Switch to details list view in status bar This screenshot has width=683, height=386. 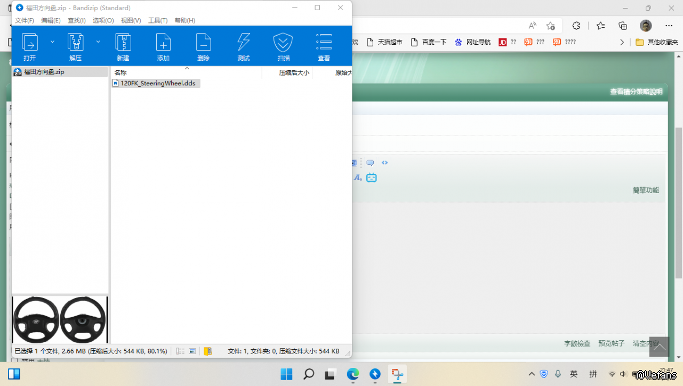point(180,351)
